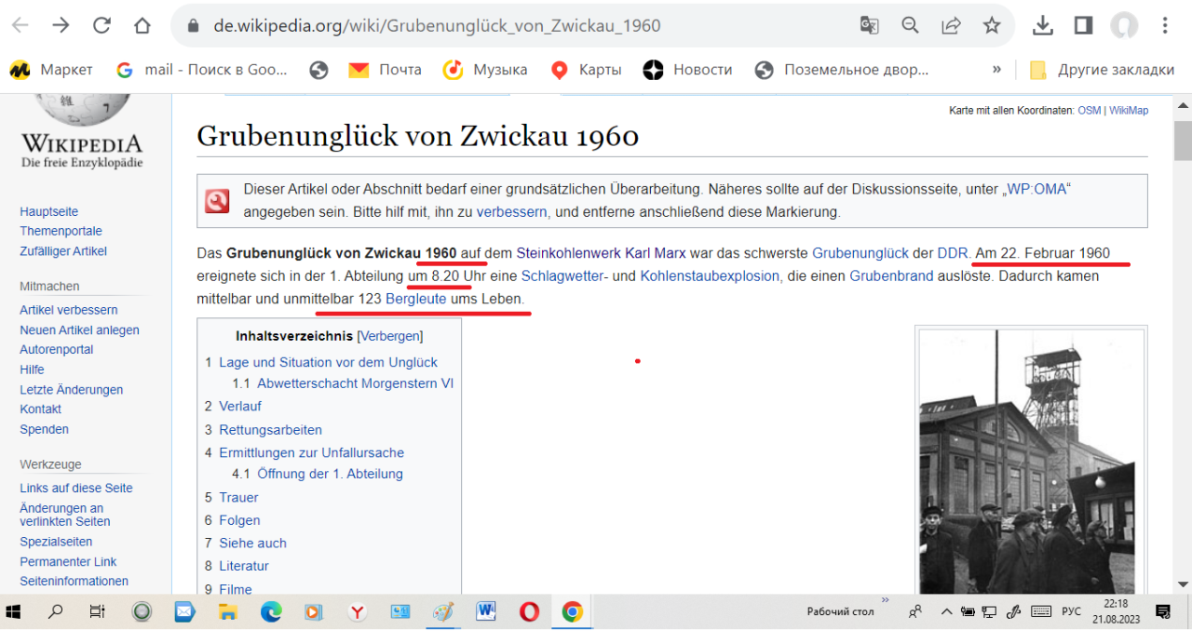Viewport: 1192px width, 631px height.
Task: Open Microsoft Edge from the taskbar
Action: click(x=271, y=611)
